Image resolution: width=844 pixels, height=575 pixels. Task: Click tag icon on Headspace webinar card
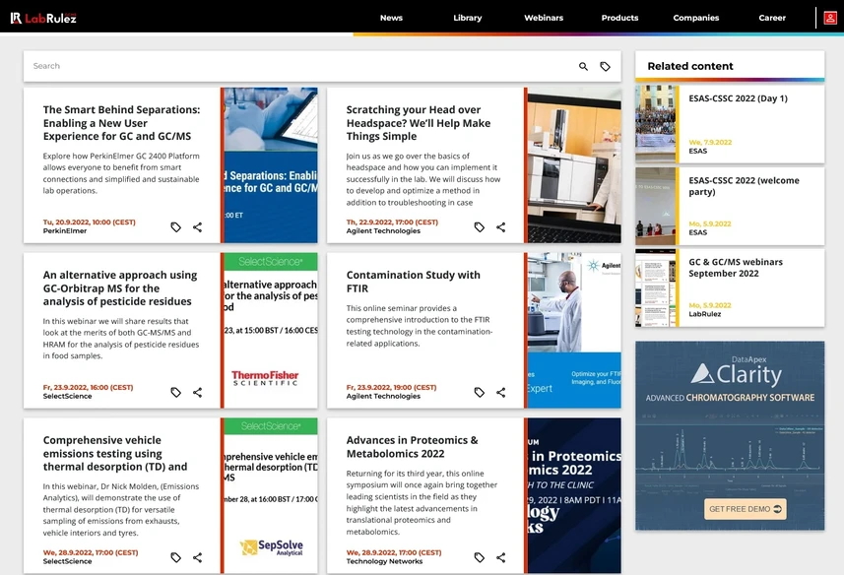tap(479, 227)
